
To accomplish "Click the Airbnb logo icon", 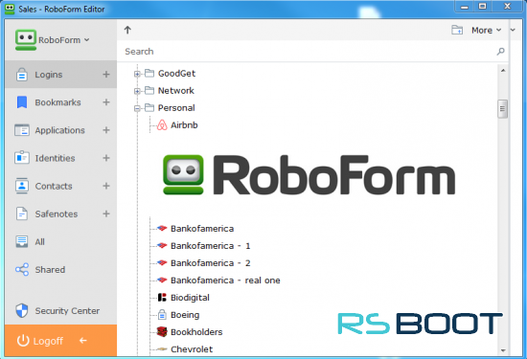I will point(162,124).
